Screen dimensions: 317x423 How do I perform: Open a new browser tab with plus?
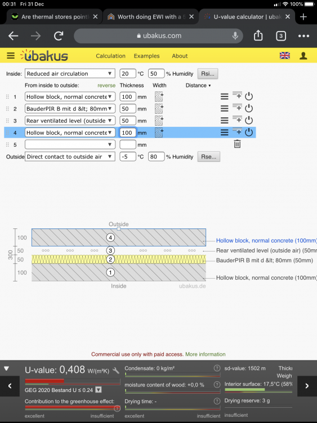(x=303, y=17)
